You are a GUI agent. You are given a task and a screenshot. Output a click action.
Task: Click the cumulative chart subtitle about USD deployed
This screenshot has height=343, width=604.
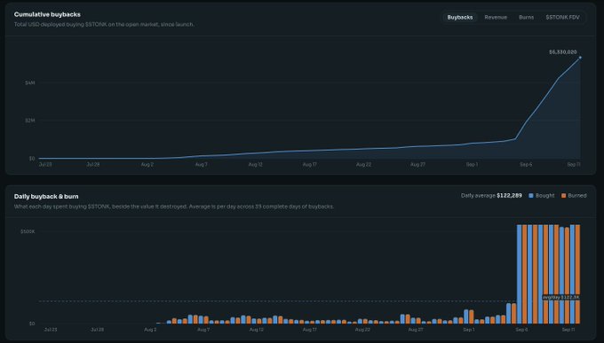(104, 24)
